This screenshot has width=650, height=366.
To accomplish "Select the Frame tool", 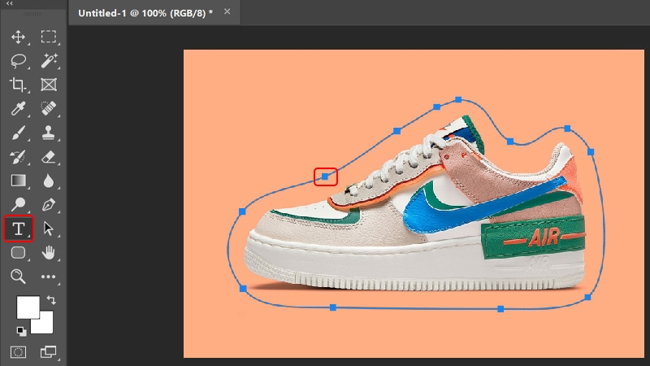I will coord(49,85).
